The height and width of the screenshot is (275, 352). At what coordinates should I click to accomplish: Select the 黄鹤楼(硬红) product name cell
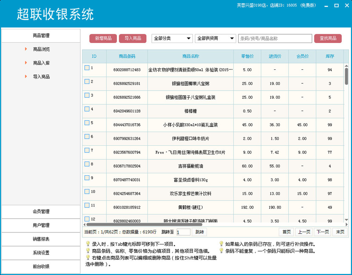click(190, 207)
